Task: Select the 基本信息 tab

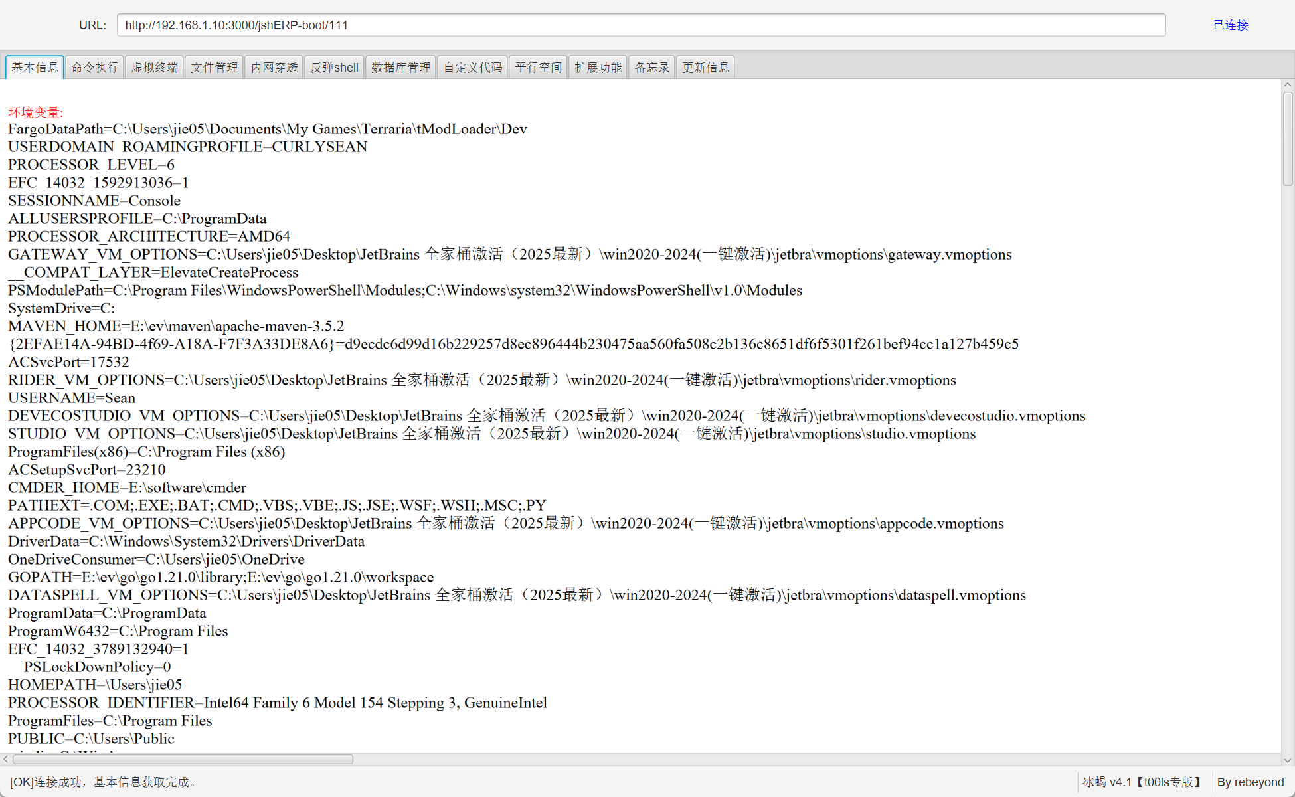Action: pos(35,68)
